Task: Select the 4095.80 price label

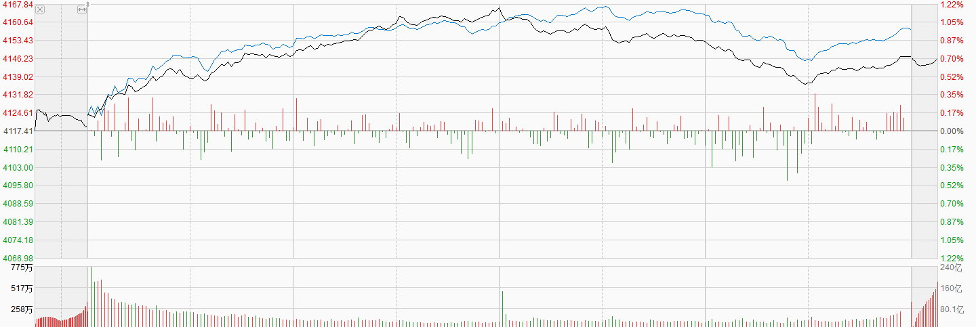Action: (x=17, y=186)
